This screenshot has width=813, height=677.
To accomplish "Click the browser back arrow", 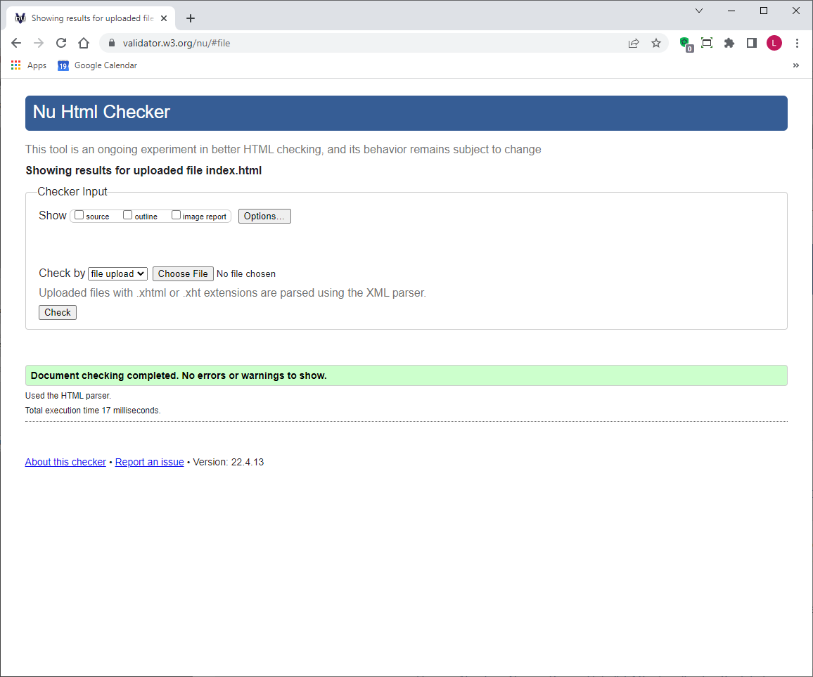I will click(x=15, y=42).
